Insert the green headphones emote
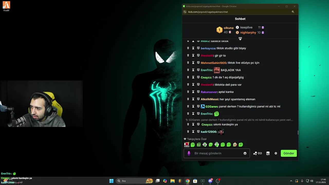The width and height of the screenshot is (329, 185). pos(217,145)
